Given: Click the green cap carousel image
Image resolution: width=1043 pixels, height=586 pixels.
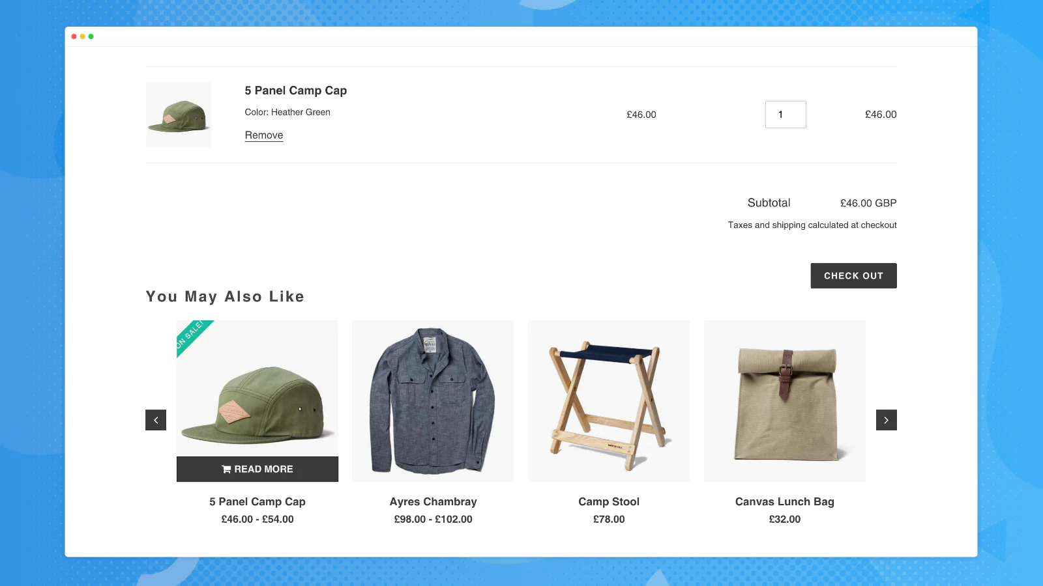Looking at the screenshot, I should (257, 397).
